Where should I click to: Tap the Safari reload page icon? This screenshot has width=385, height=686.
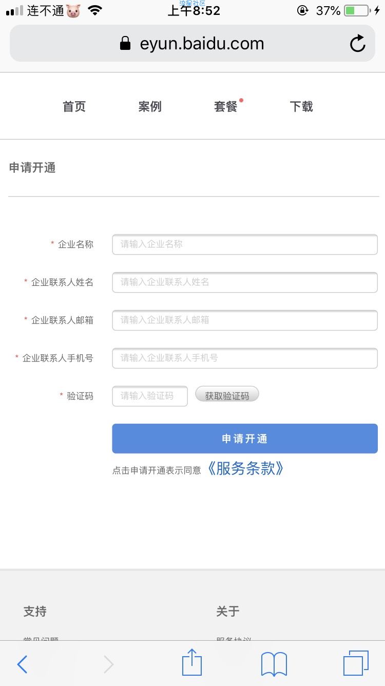point(358,44)
